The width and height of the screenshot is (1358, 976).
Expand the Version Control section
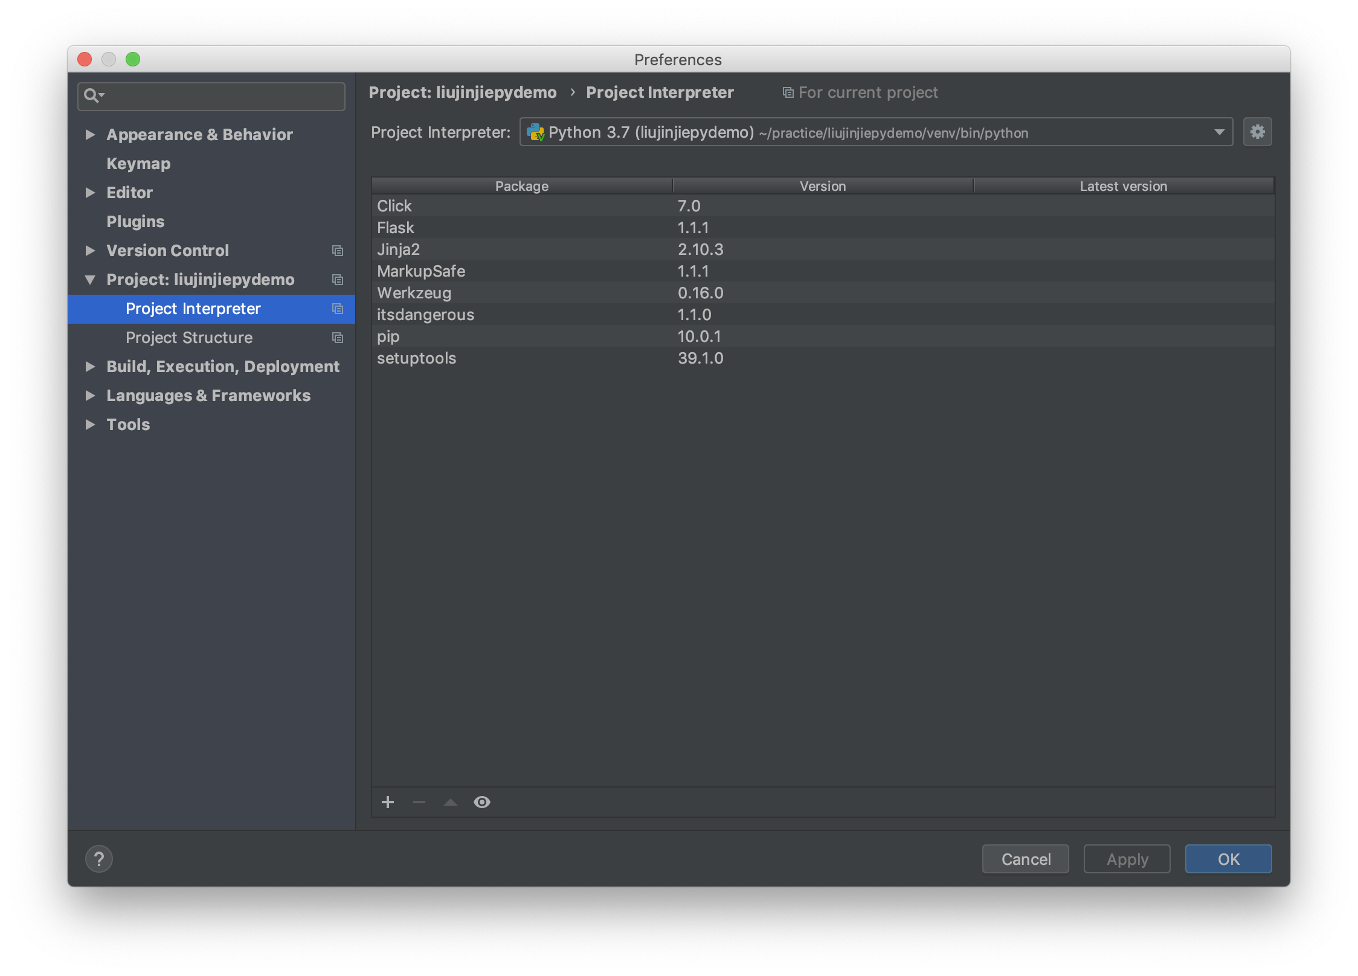pyautogui.click(x=90, y=250)
